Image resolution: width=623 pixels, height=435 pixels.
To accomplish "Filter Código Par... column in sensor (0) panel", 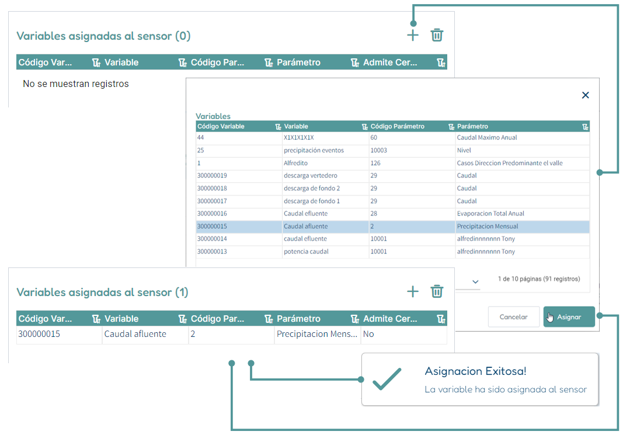I will tap(269, 62).
